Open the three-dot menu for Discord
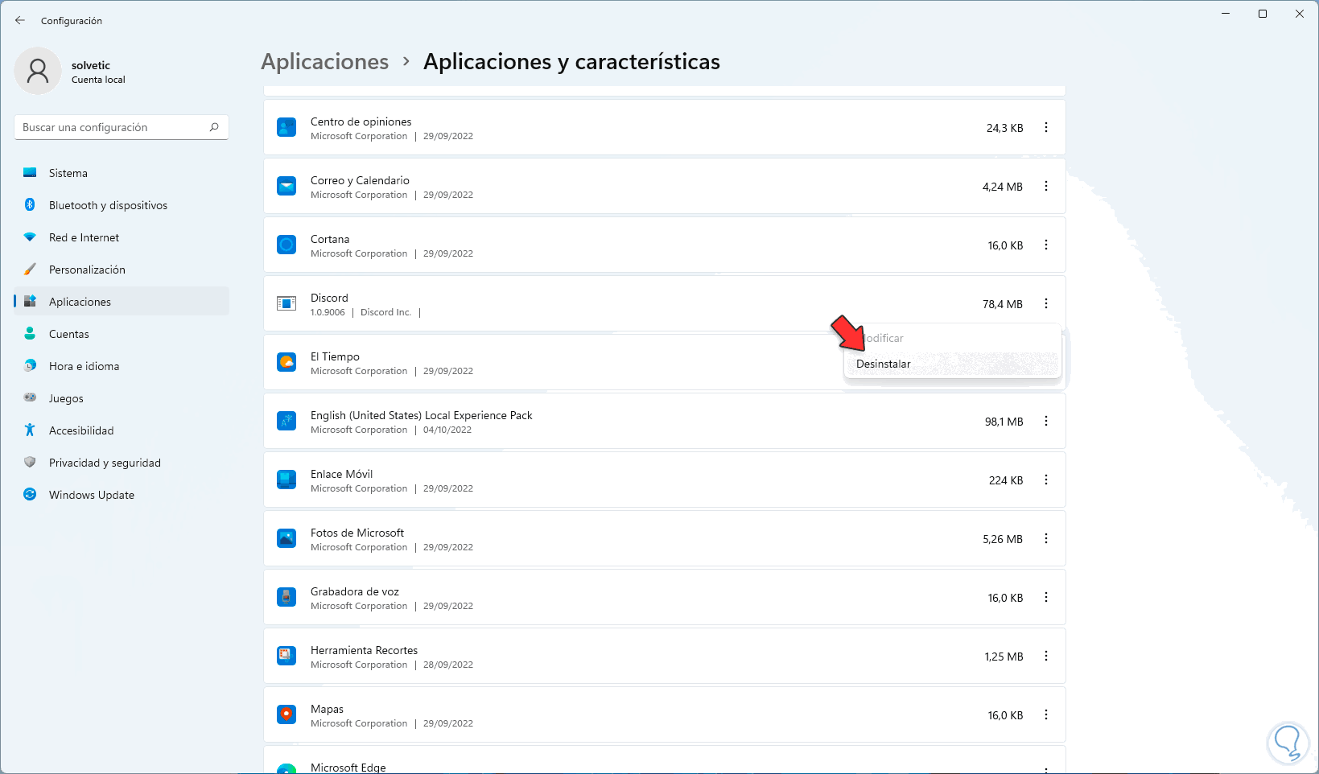Screen dimensions: 1319x774 pyautogui.click(x=1046, y=303)
